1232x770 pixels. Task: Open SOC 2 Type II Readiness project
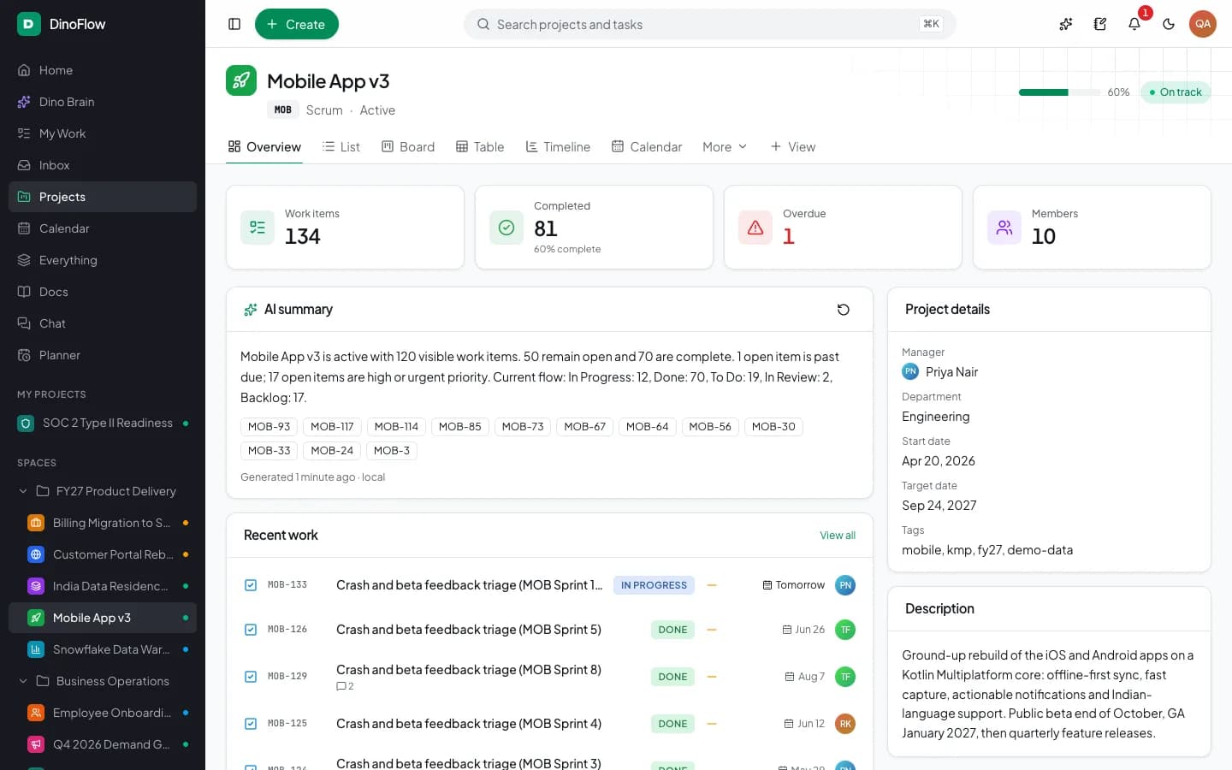click(103, 423)
